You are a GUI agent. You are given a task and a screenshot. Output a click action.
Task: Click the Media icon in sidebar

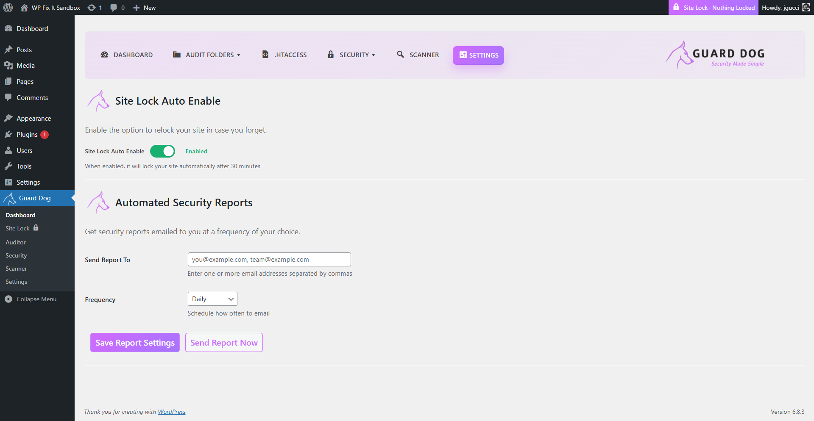pos(8,66)
